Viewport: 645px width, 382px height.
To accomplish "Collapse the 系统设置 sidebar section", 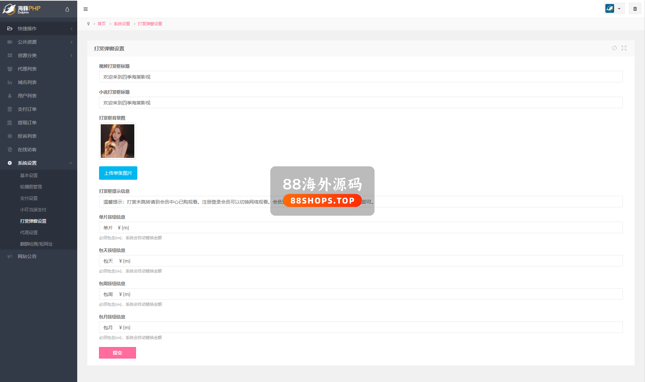I will point(27,163).
